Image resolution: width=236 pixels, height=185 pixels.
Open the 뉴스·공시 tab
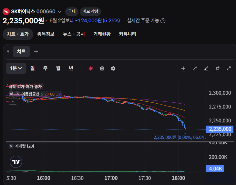(74, 34)
